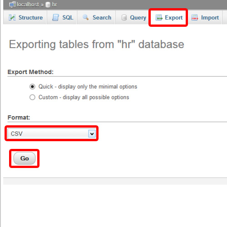Image resolution: width=227 pixels, height=227 pixels.
Task: Click the Search magnifier icon
Action: click(x=86, y=17)
